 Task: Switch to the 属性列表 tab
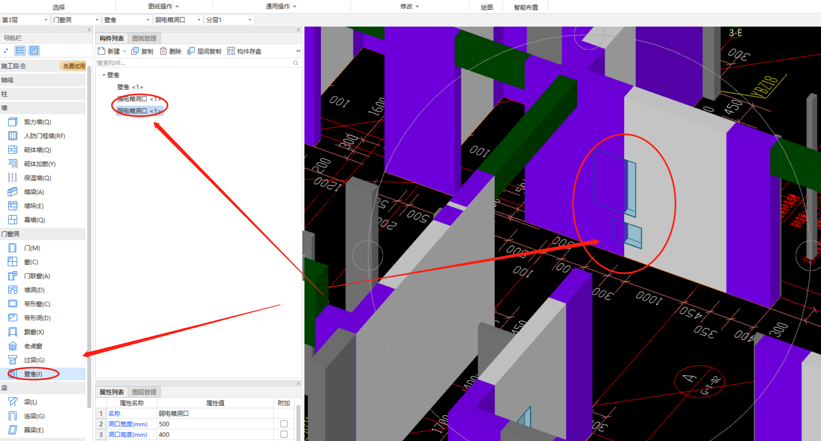point(112,392)
